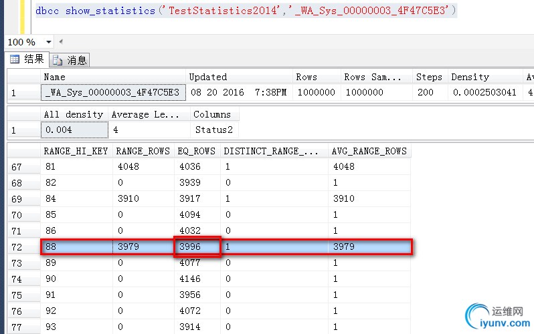This screenshot has width=534, height=334.
Task: Select EQ_ROWS cell 4146
Action: click(x=197, y=279)
